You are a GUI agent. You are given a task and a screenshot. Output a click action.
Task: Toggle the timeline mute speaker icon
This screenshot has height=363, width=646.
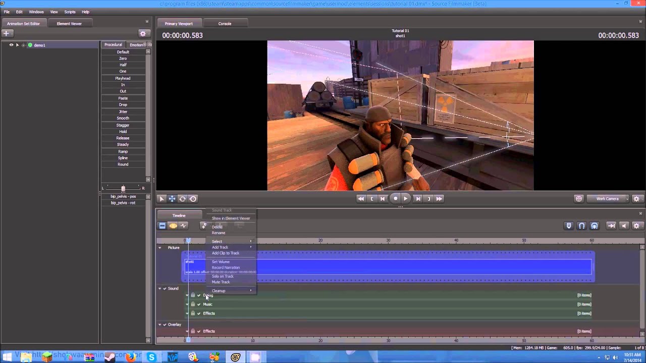624,226
